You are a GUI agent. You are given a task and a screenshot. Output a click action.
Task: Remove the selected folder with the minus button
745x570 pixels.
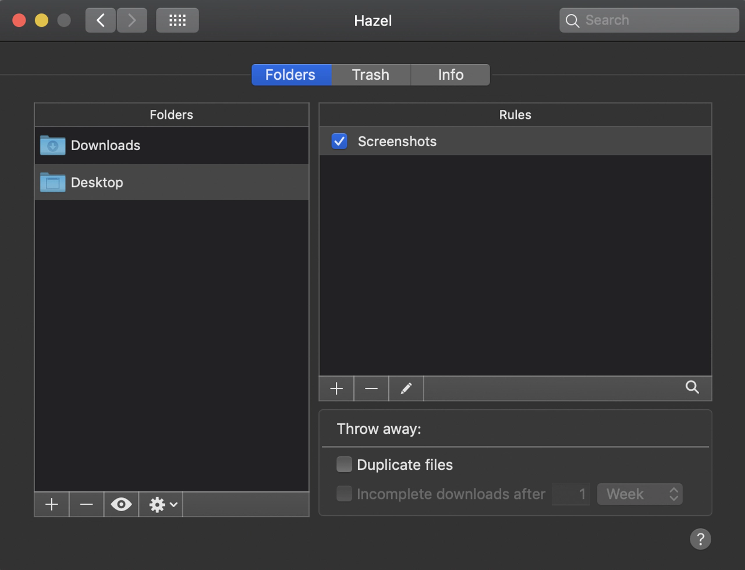[86, 504]
